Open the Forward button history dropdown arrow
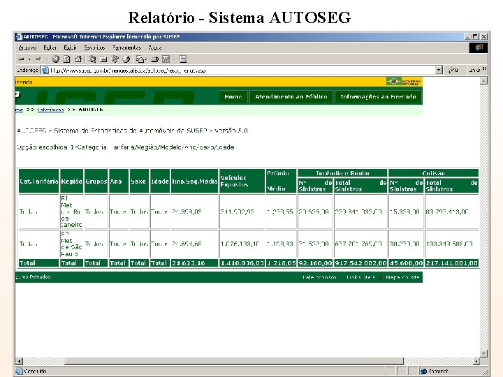Image resolution: width=503 pixels, height=377 pixels. (47, 59)
